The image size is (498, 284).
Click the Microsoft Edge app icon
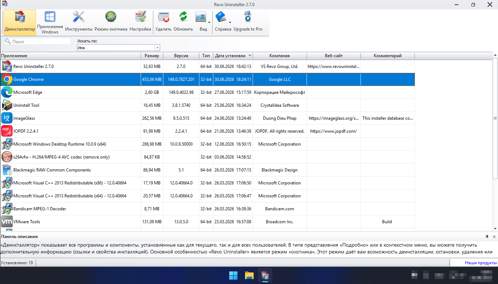[6, 92]
